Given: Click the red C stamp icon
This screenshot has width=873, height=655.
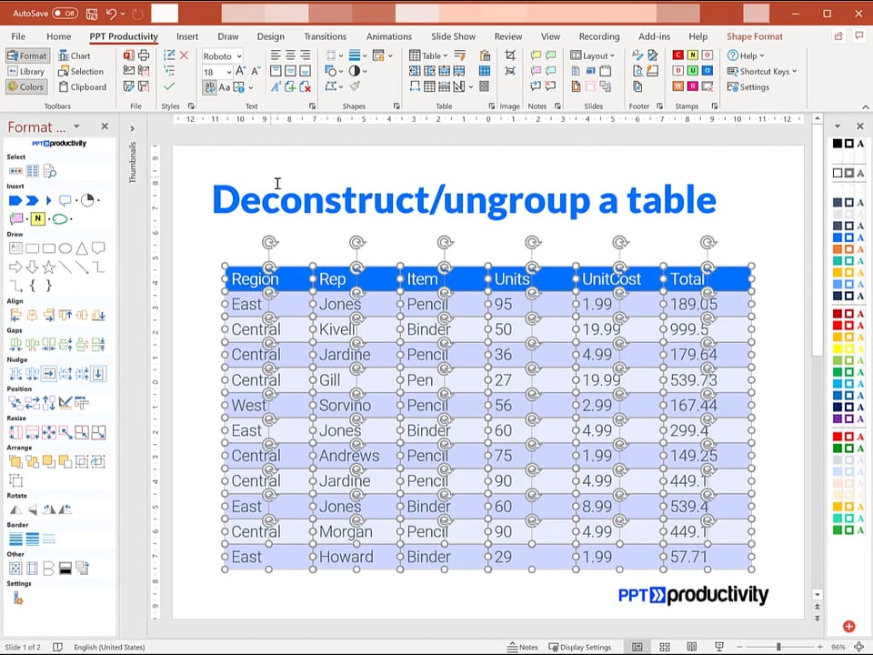Looking at the screenshot, I should (678, 55).
